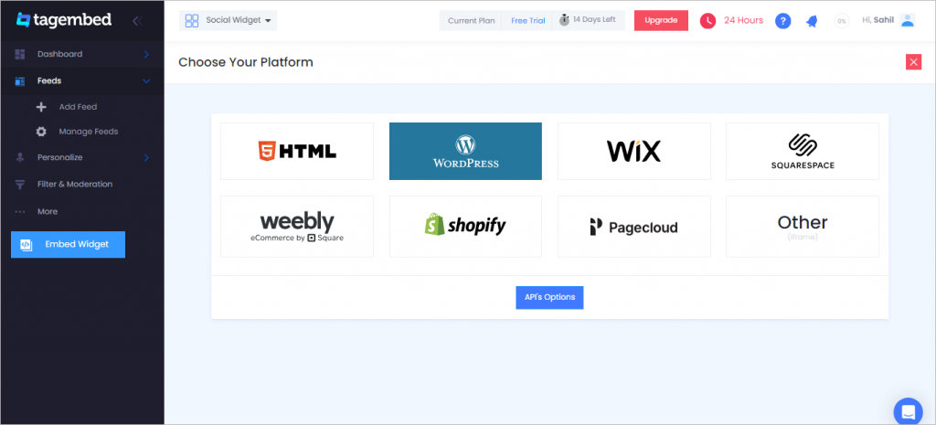Viewport: 936px width, 425px height.
Task: Click the 14 Days Left text
Action: pyautogui.click(x=594, y=20)
